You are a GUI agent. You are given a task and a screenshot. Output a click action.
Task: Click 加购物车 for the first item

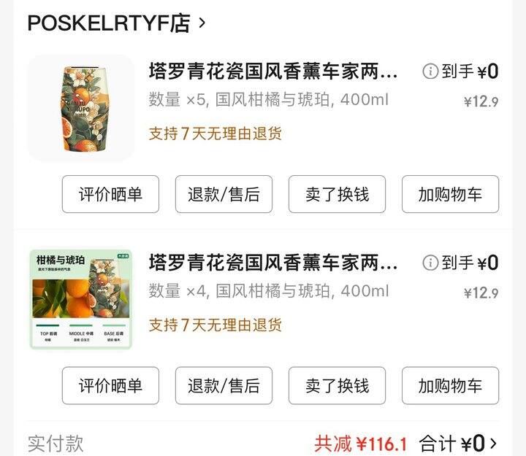click(x=450, y=194)
